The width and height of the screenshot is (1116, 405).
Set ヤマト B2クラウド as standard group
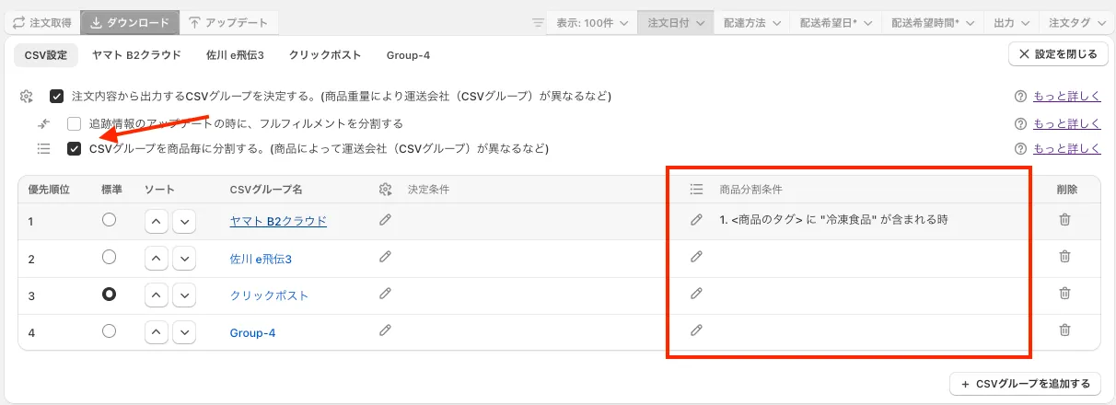point(110,221)
